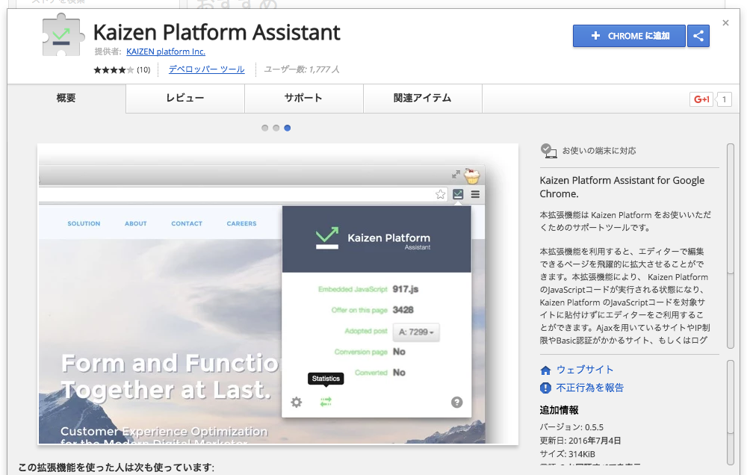Screen dimensions: 747x475
Task: Open the ウェブサイト link
Action: [585, 370]
